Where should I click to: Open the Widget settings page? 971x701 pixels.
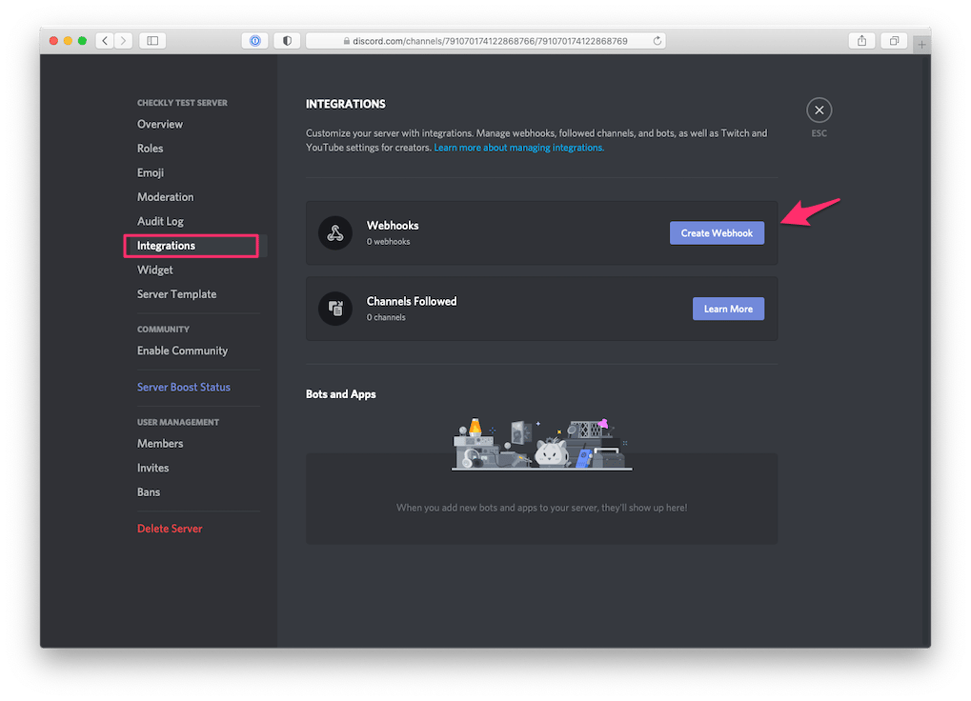point(154,270)
